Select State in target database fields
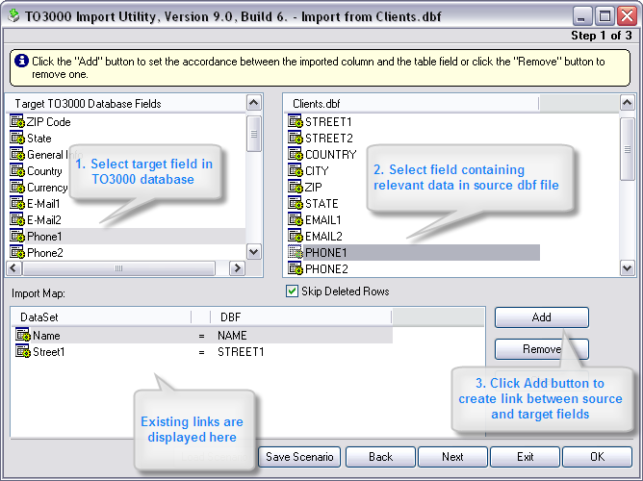 click(x=39, y=139)
